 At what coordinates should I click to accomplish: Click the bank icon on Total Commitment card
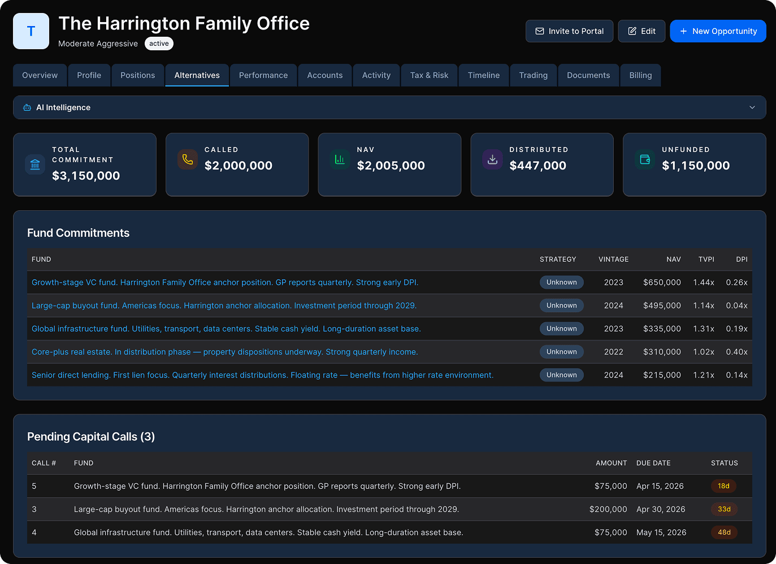pos(35,164)
